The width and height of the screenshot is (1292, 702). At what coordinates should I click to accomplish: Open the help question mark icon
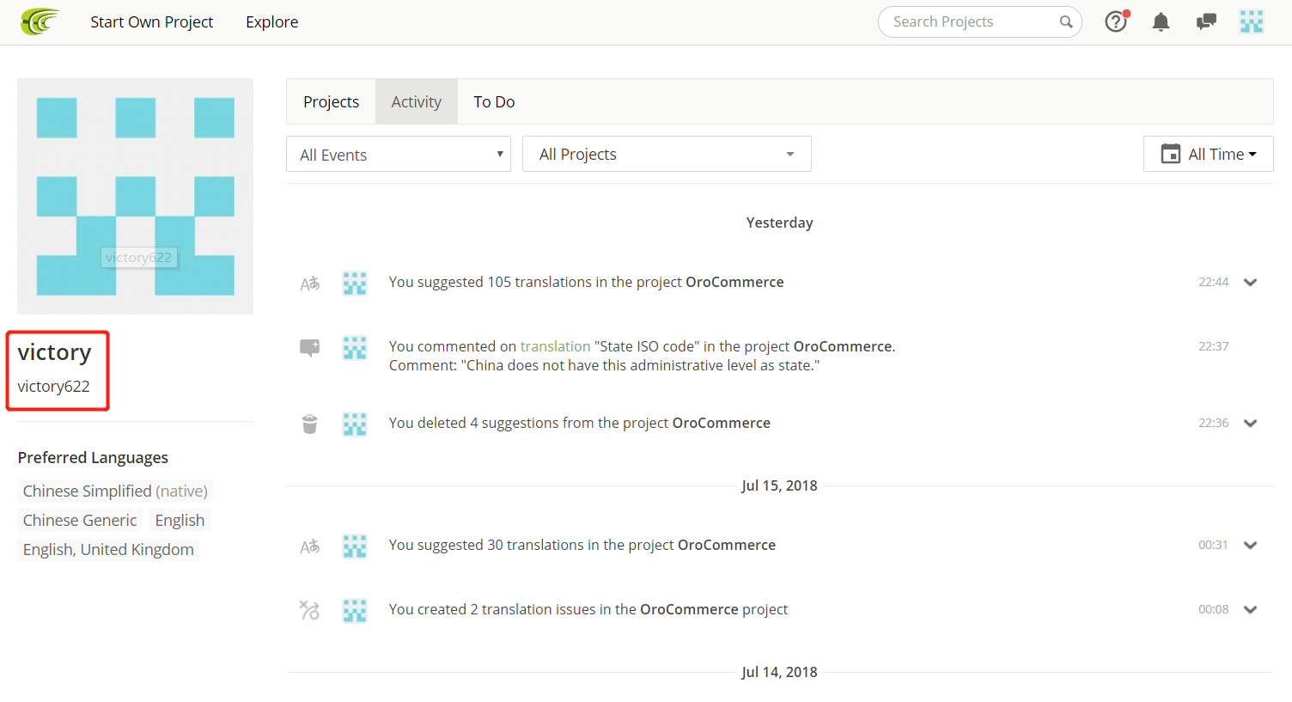(1116, 21)
